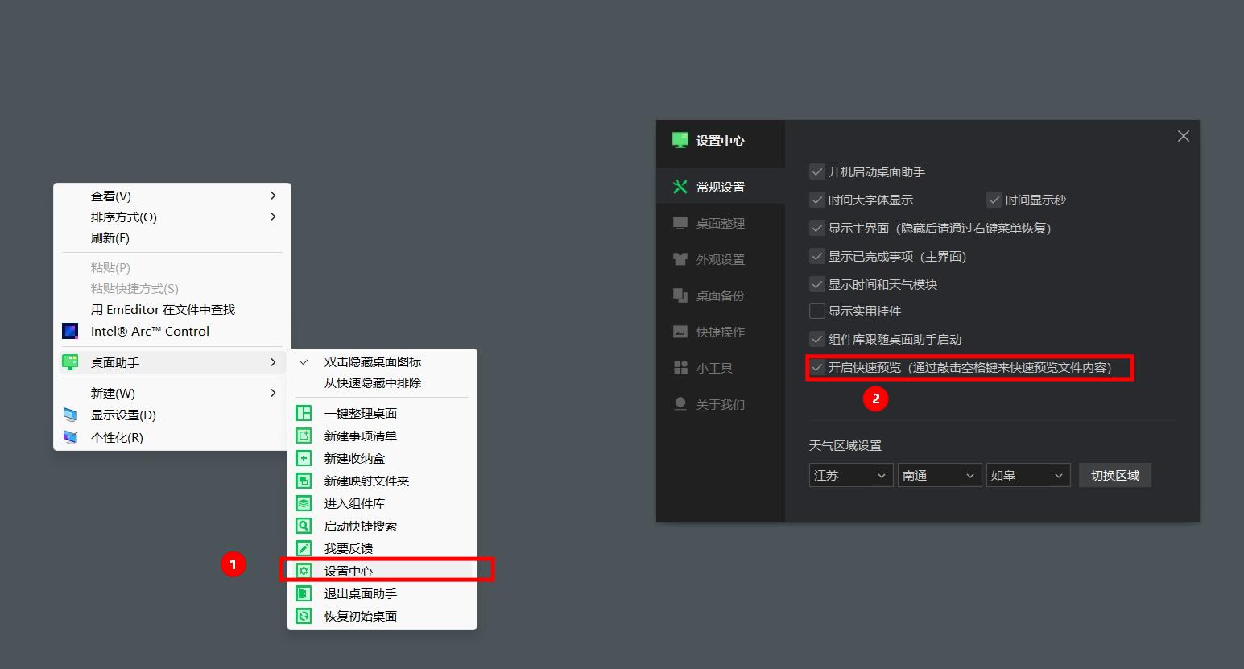Screen dimensions: 1244x669
Task: Click the 我要反馈 pencil icon
Action: (304, 548)
